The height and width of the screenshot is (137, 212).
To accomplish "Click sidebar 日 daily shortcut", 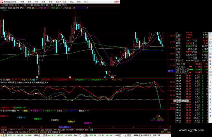I will click(x=210, y=96).
